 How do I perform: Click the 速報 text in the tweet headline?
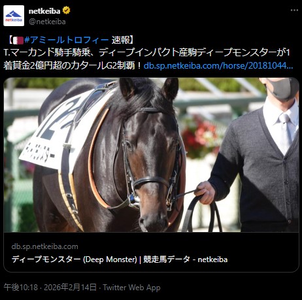[120, 40]
